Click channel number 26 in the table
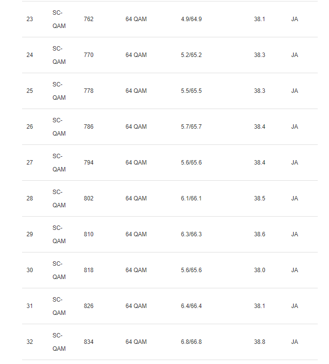 [29, 127]
